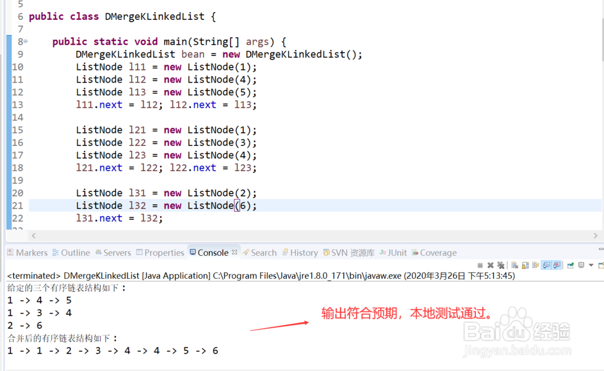Click on line 9 bean declaration
The height and width of the screenshot is (371, 604).
click(219, 54)
